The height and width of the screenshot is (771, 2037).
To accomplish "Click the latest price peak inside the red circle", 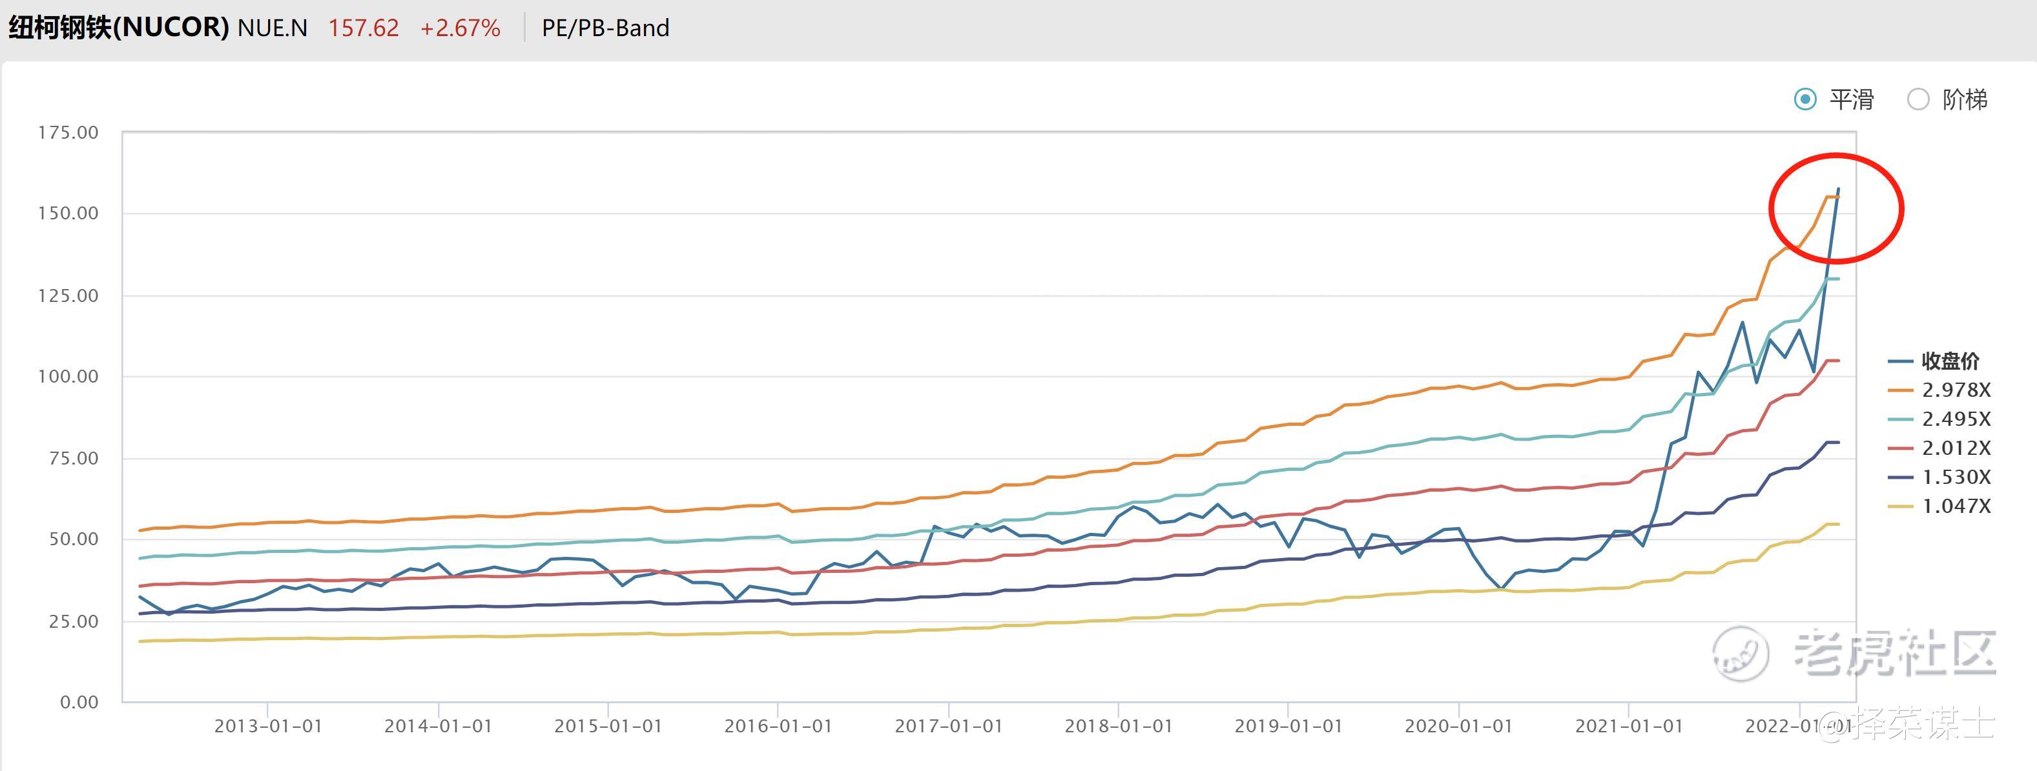I will tap(1839, 190).
